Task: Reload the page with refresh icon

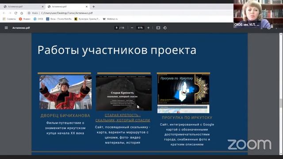Action: [x=16, y=13]
